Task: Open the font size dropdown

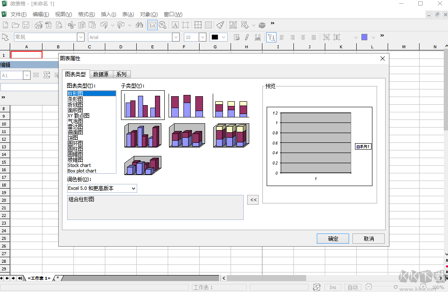Action: pyautogui.click(x=202, y=37)
